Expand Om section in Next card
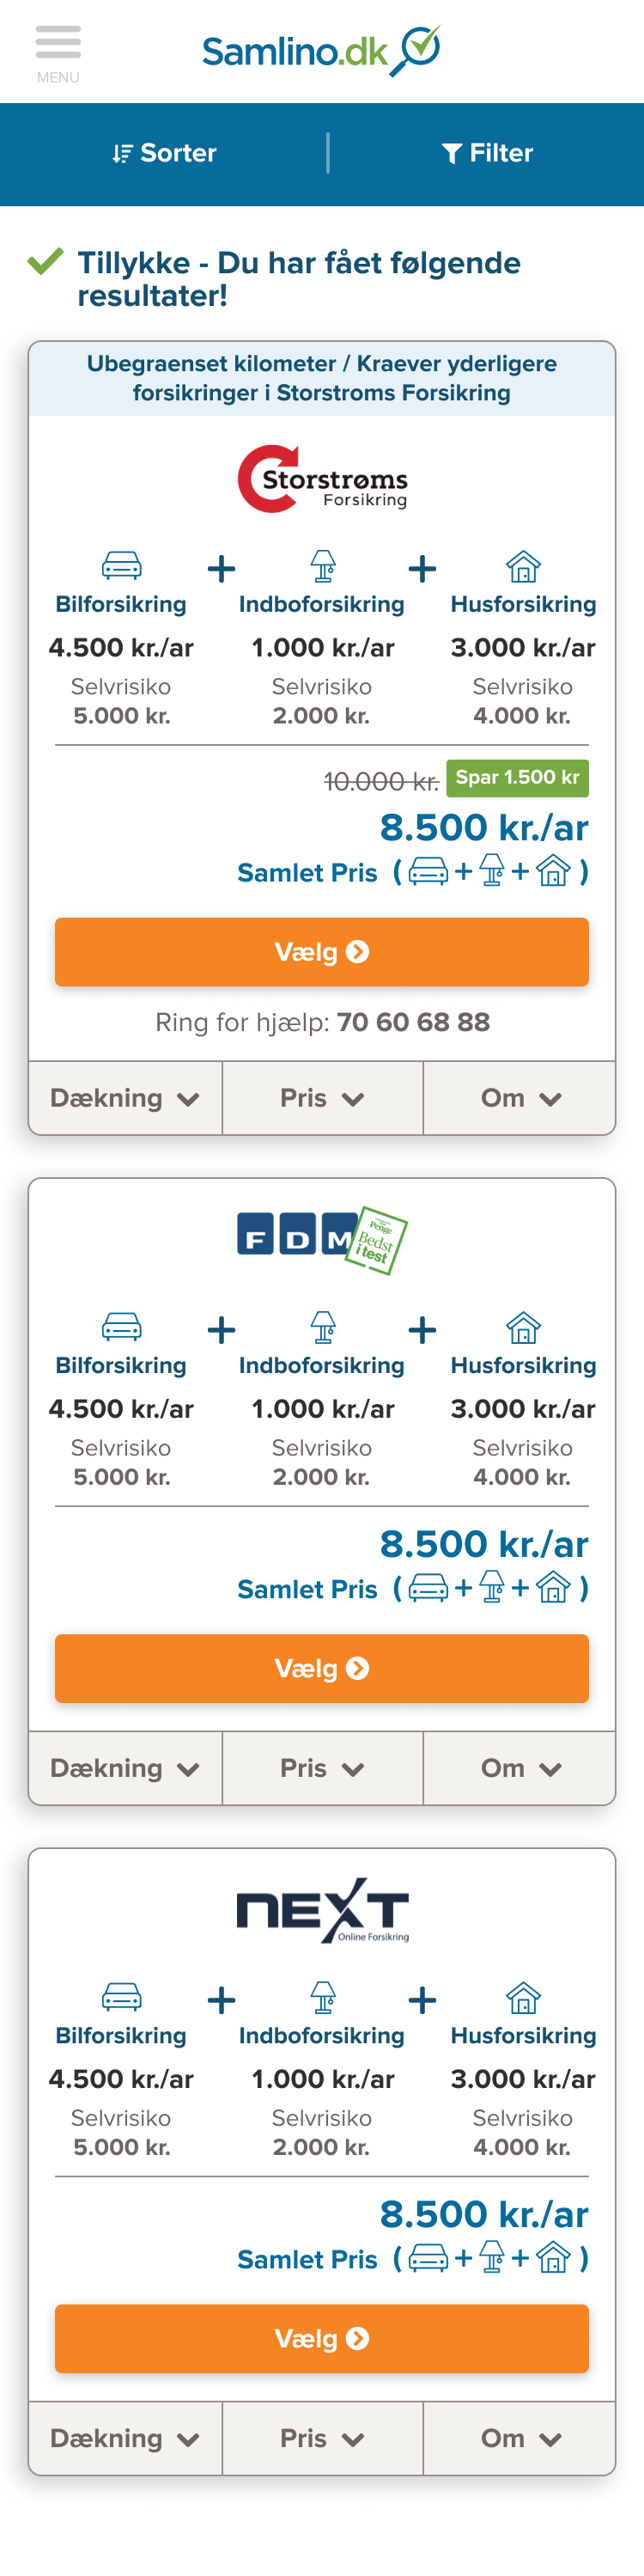Image resolution: width=644 pixels, height=2576 pixels. (520, 2438)
